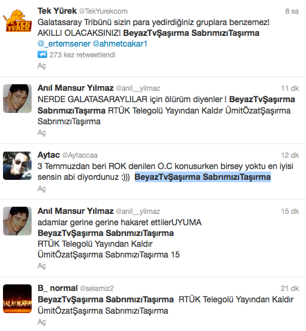Open the @_ertemsener mention link
The width and height of the screenshot is (306, 331).
pos(64,44)
